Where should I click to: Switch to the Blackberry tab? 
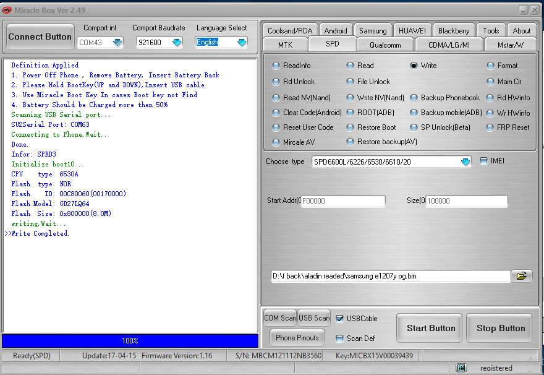coord(454,30)
